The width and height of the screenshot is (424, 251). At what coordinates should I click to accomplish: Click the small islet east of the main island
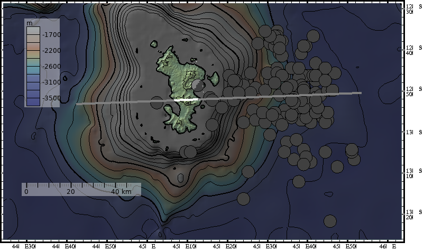coord(214,79)
